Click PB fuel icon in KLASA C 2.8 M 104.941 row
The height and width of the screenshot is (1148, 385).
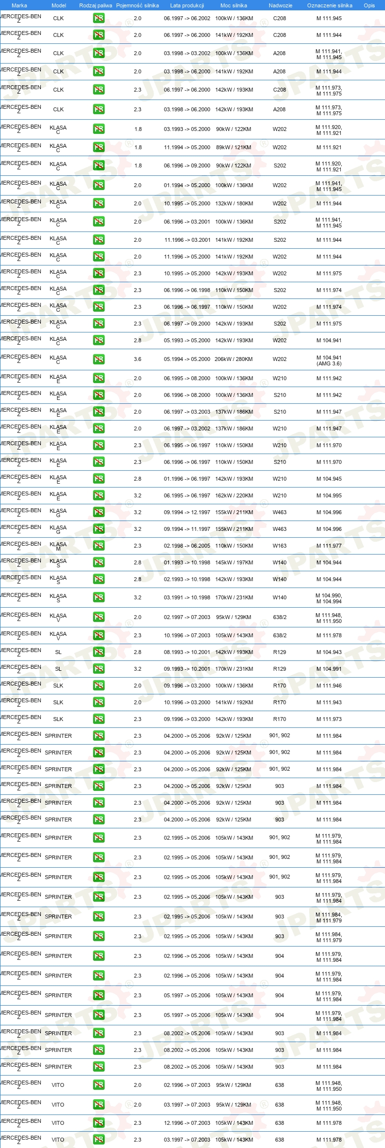click(98, 340)
